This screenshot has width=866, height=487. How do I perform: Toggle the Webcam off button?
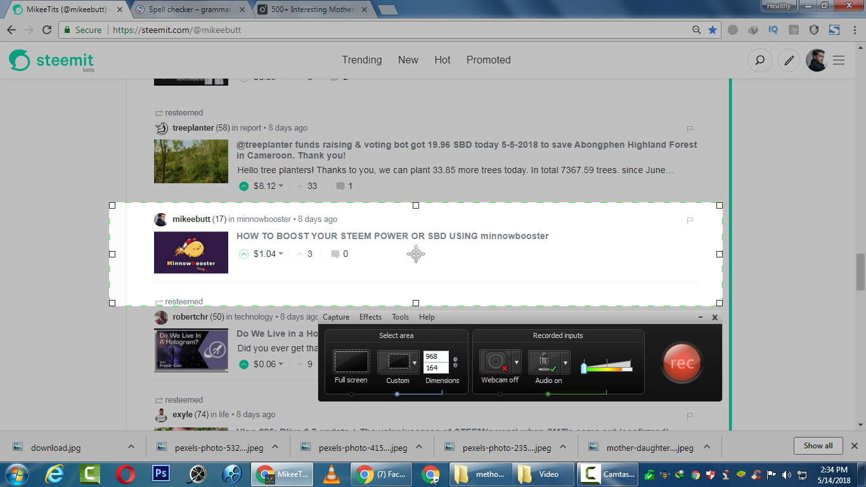(496, 362)
